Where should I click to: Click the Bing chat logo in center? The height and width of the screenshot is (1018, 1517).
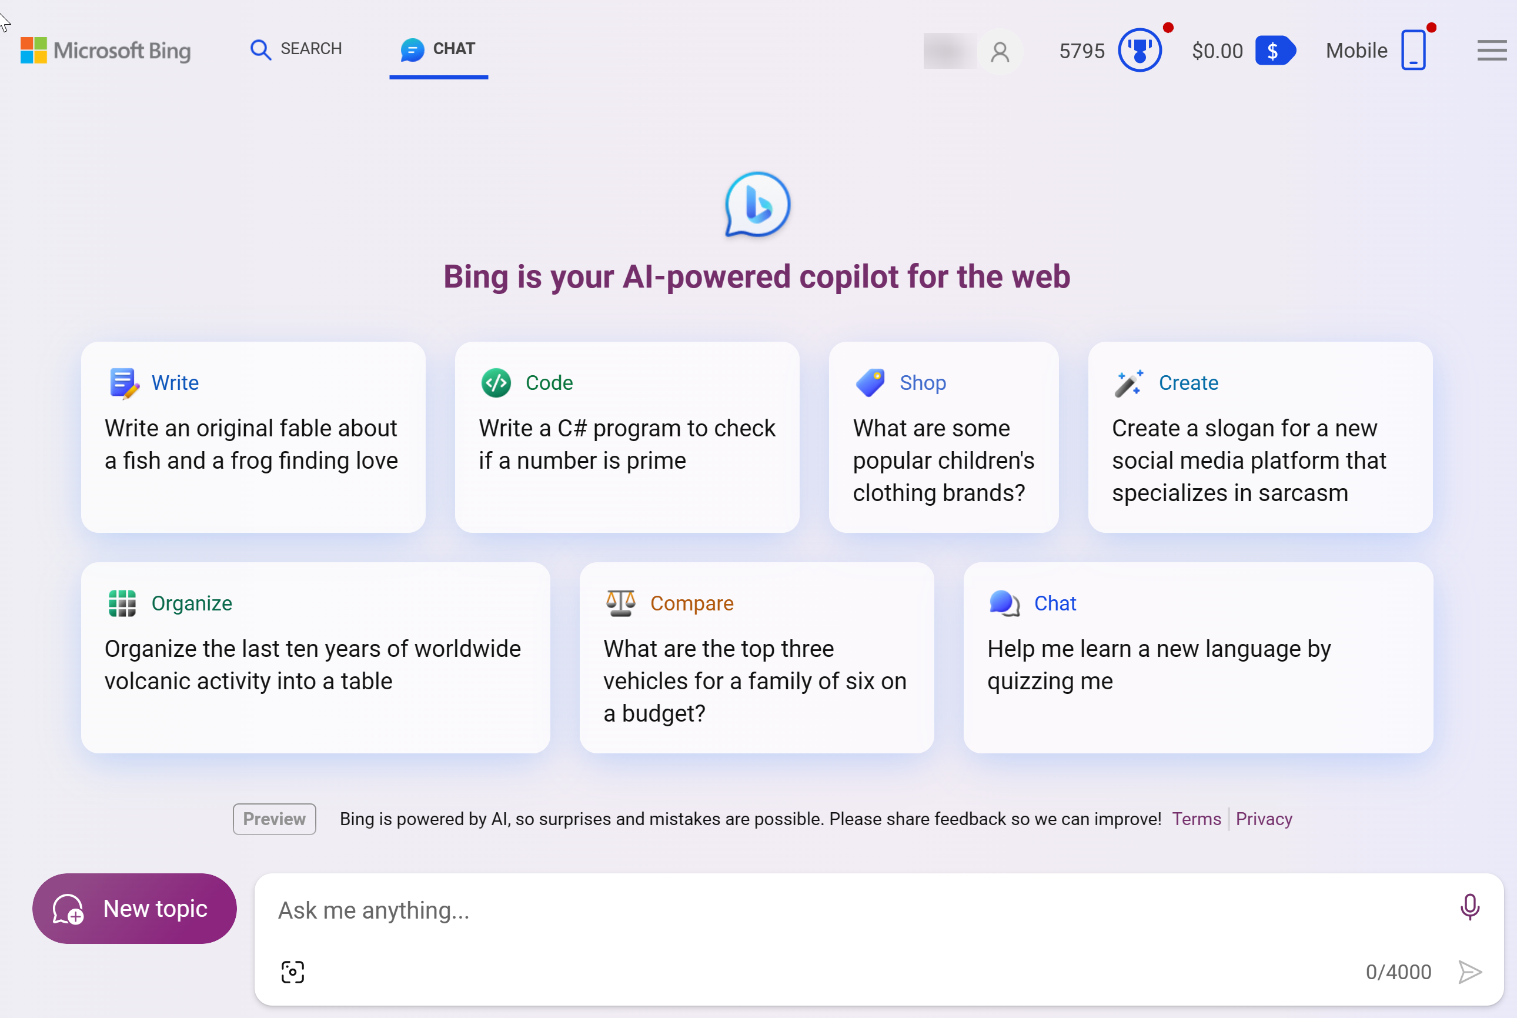coord(757,204)
